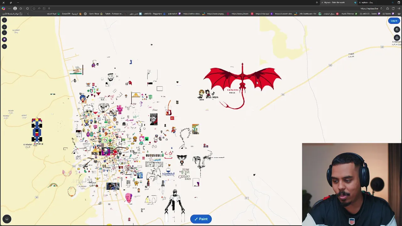Open a new browser tab
The width and height of the screenshot is (402, 226).
pyautogui.click(x=317, y=3)
